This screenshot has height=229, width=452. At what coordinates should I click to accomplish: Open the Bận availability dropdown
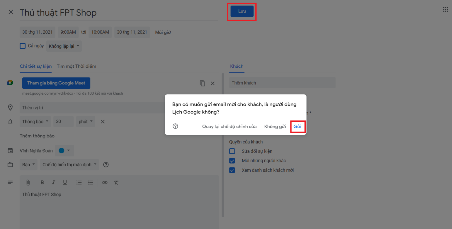click(29, 165)
